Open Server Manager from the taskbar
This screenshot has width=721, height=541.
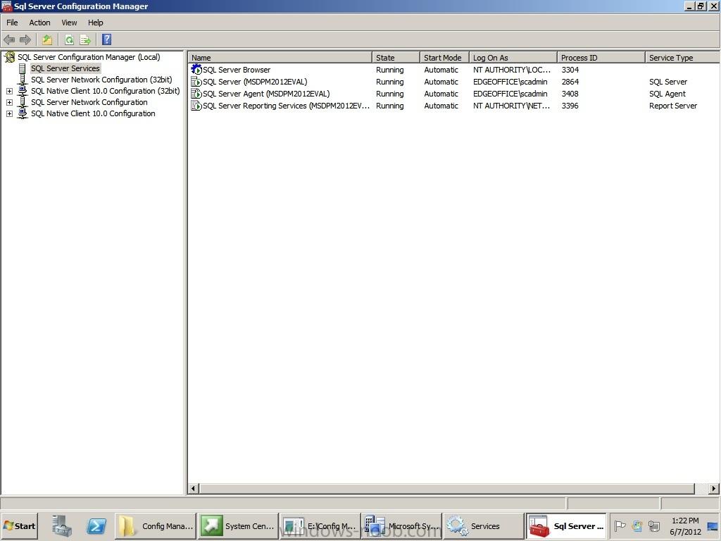(x=62, y=526)
